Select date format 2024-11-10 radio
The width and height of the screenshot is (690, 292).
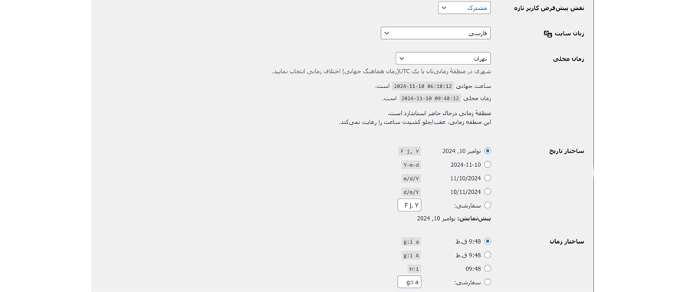click(488, 165)
